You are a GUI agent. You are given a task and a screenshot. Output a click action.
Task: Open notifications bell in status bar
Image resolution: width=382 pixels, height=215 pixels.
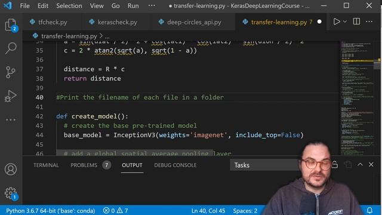coord(369,210)
